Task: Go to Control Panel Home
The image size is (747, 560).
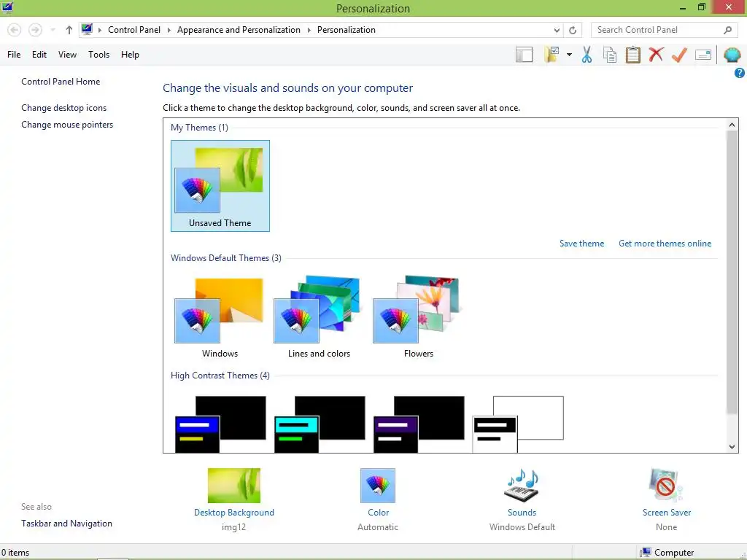Action: point(61,82)
